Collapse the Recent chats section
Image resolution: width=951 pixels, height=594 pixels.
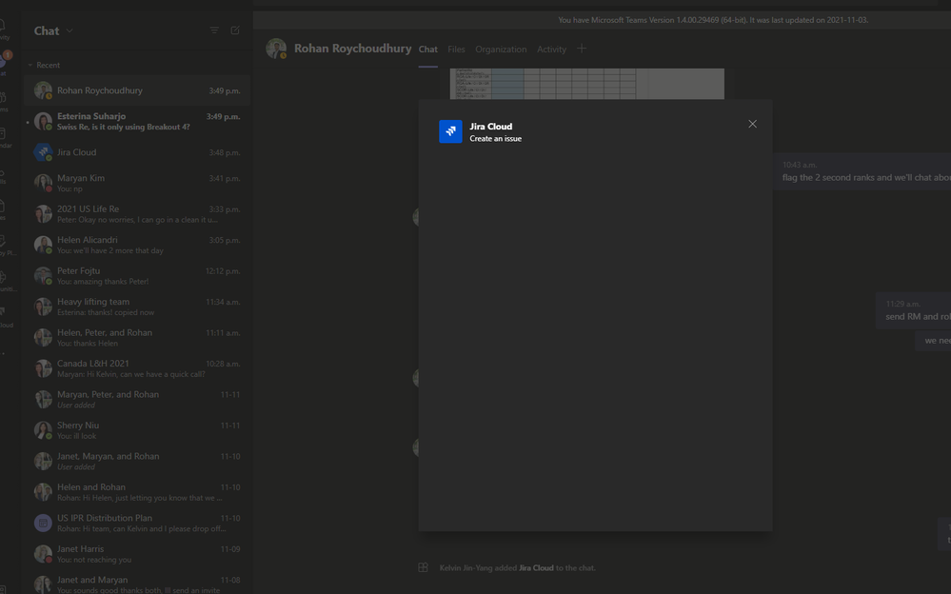pyautogui.click(x=30, y=65)
